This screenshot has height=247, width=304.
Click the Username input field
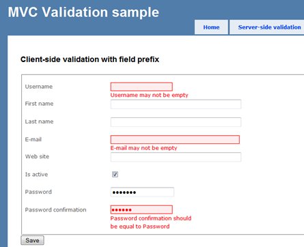(x=141, y=87)
